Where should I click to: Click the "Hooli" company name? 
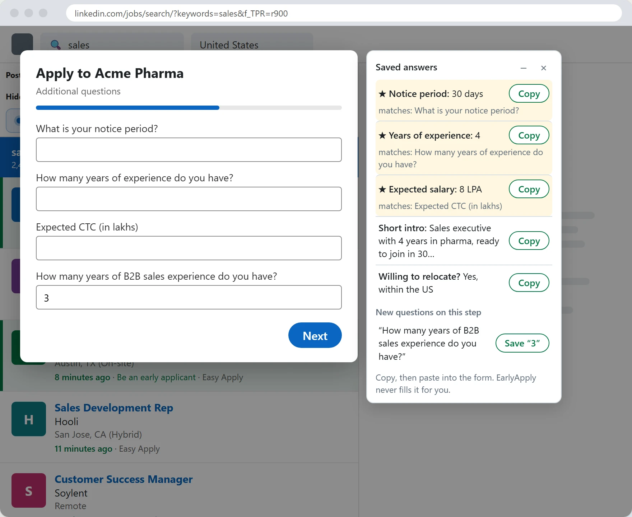(x=66, y=421)
